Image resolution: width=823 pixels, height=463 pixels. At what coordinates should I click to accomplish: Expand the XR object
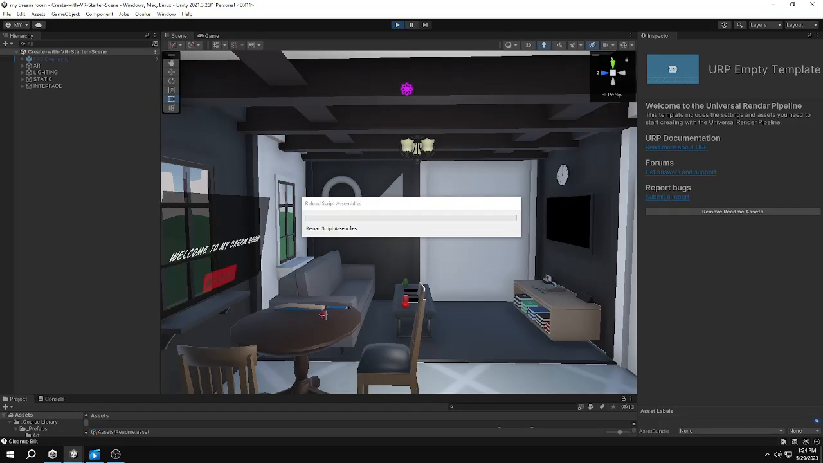23,66
